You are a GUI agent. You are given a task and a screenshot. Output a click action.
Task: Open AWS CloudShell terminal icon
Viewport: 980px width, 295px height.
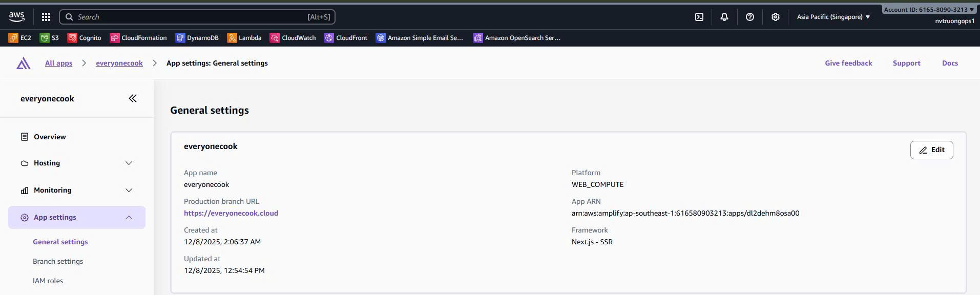point(699,17)
